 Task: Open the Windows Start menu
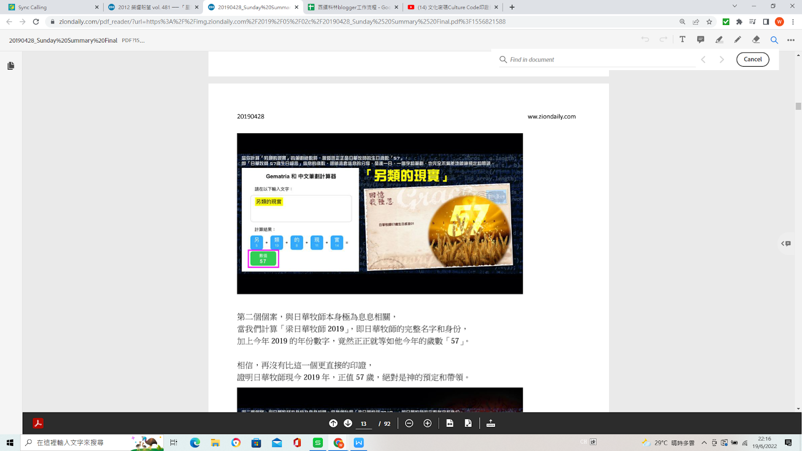pos(10,442)
